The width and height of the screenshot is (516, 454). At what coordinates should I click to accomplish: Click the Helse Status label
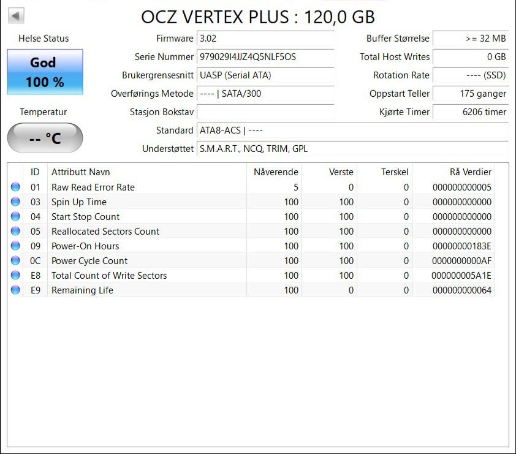pyautogui.click(x=44, y=39)
